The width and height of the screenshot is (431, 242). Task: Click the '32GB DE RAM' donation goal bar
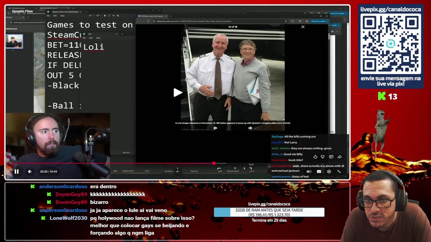[269, 212]
